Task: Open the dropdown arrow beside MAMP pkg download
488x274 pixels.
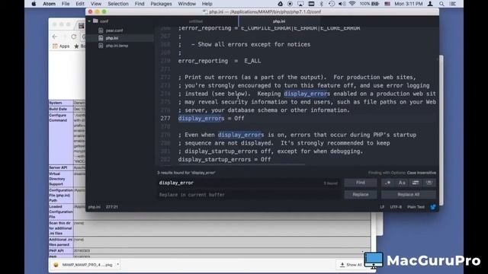Action: coord(117,265)
